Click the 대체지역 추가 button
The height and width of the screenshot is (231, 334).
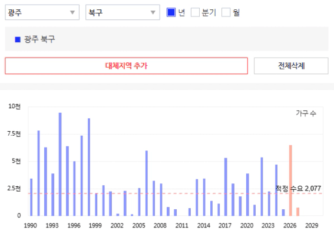(126, 66)
